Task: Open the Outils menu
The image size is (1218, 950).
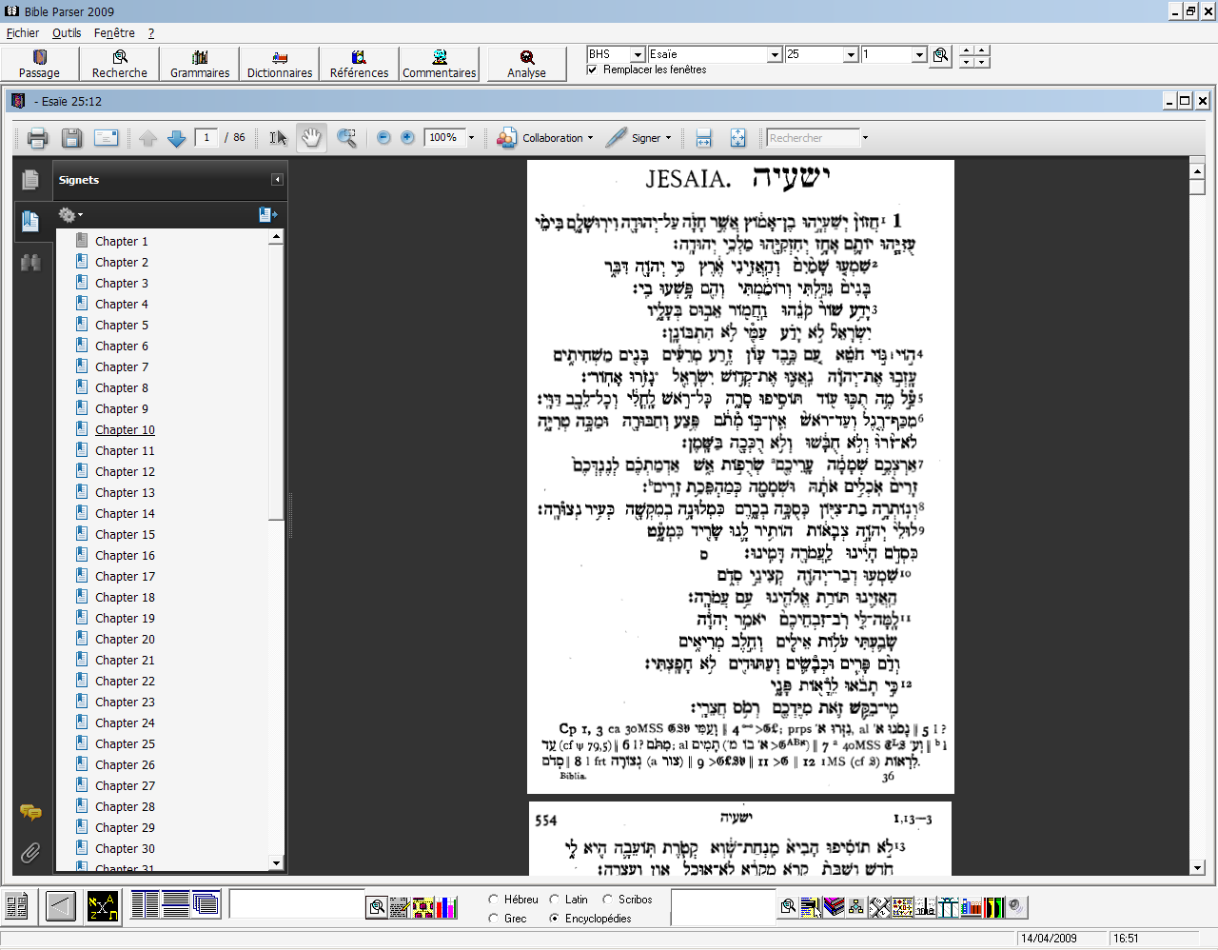Action: coord(67,33)
